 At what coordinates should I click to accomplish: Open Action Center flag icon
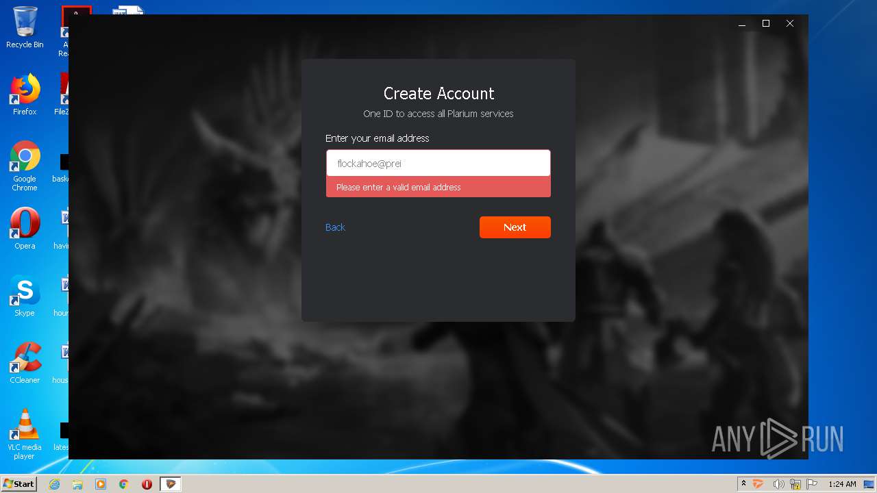click(x=811, y=484)
